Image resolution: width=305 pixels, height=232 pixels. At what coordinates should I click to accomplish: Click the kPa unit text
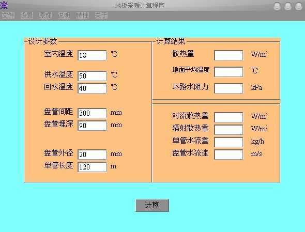tap(256, 87)
